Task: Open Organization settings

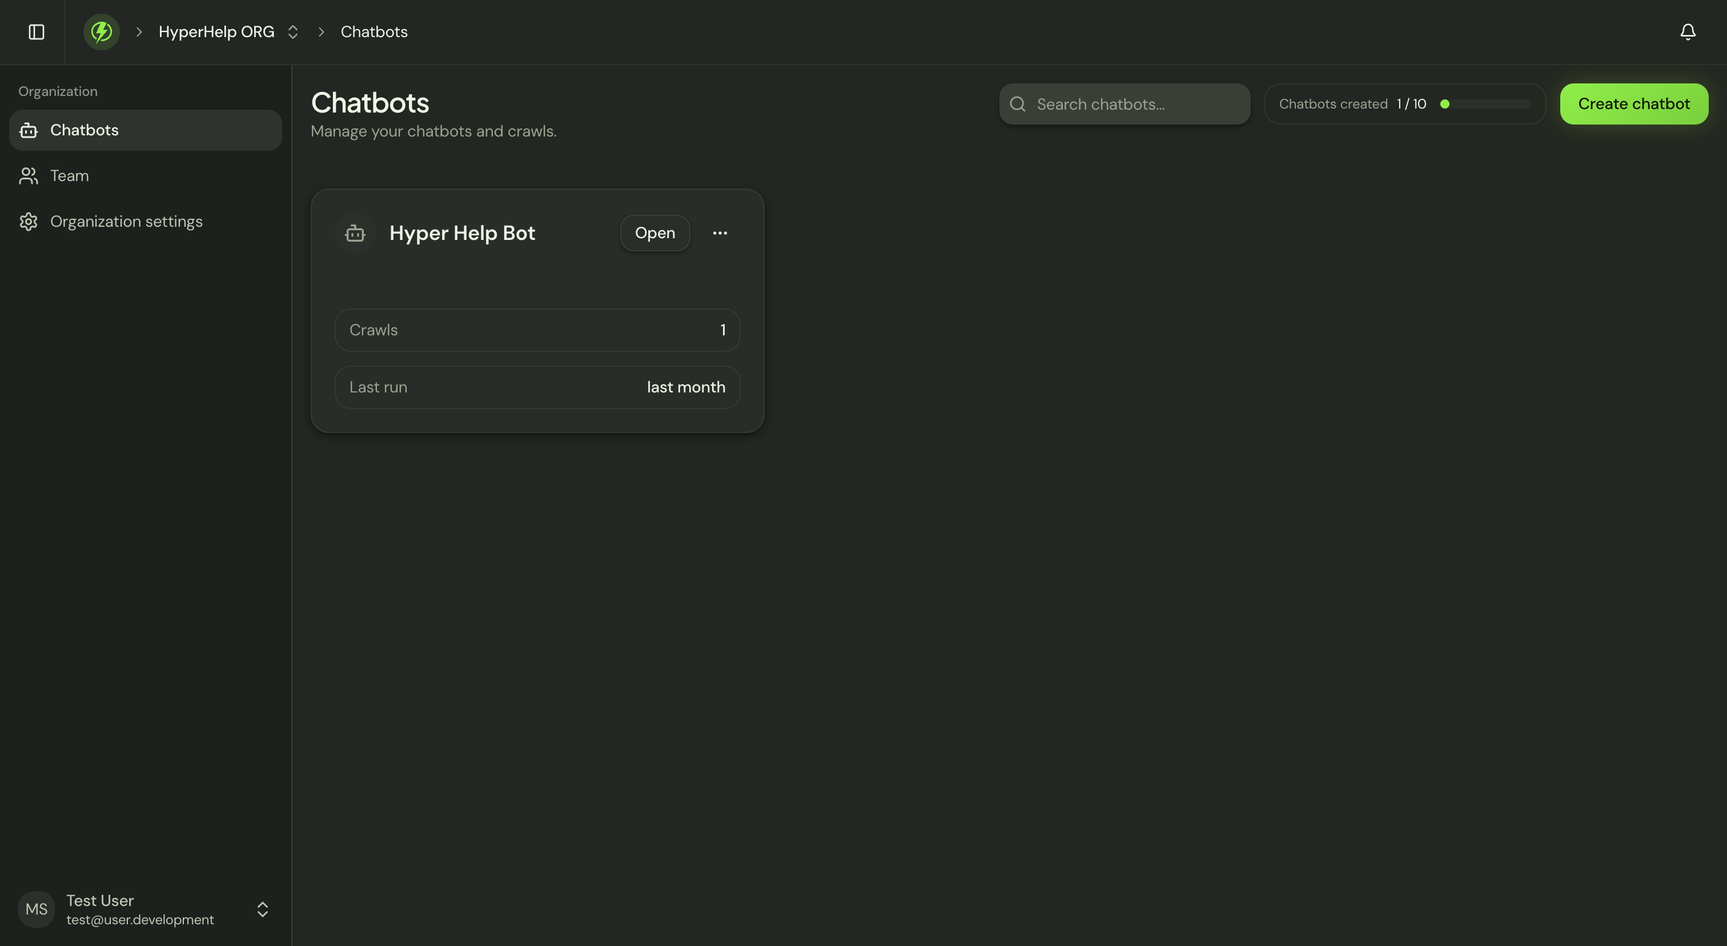Action: (146, 221)
